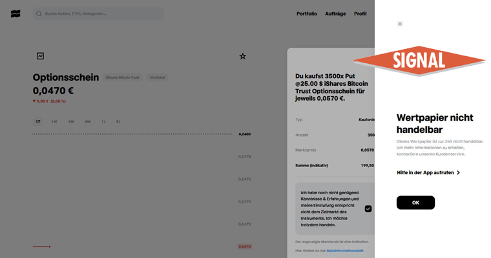Select the 1W chart range tab
The height and width of the screenshot is (258, 491).
tap(54, 122)
